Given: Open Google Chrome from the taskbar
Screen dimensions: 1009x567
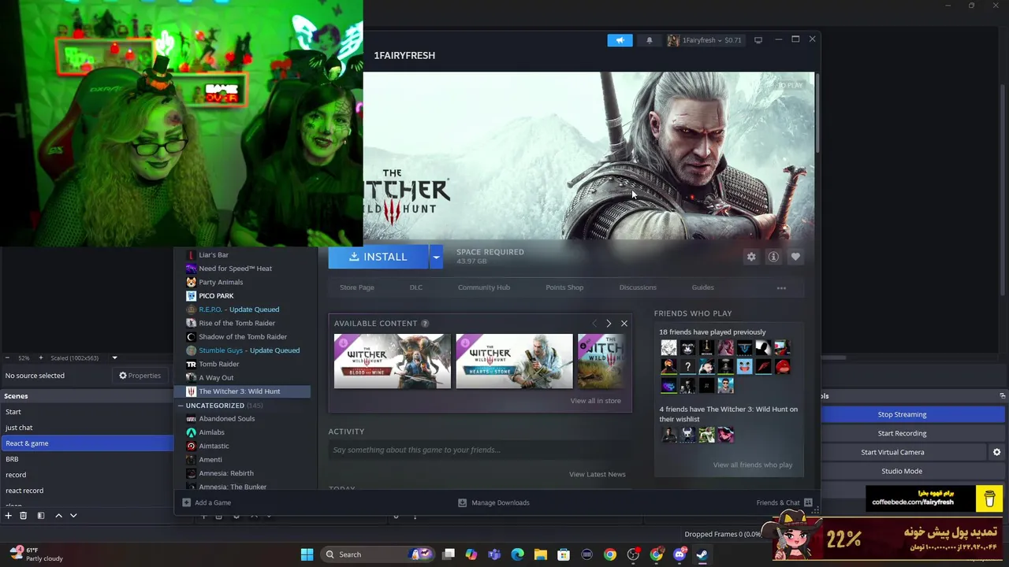Looking at the screenshot, I should (610, 554).
